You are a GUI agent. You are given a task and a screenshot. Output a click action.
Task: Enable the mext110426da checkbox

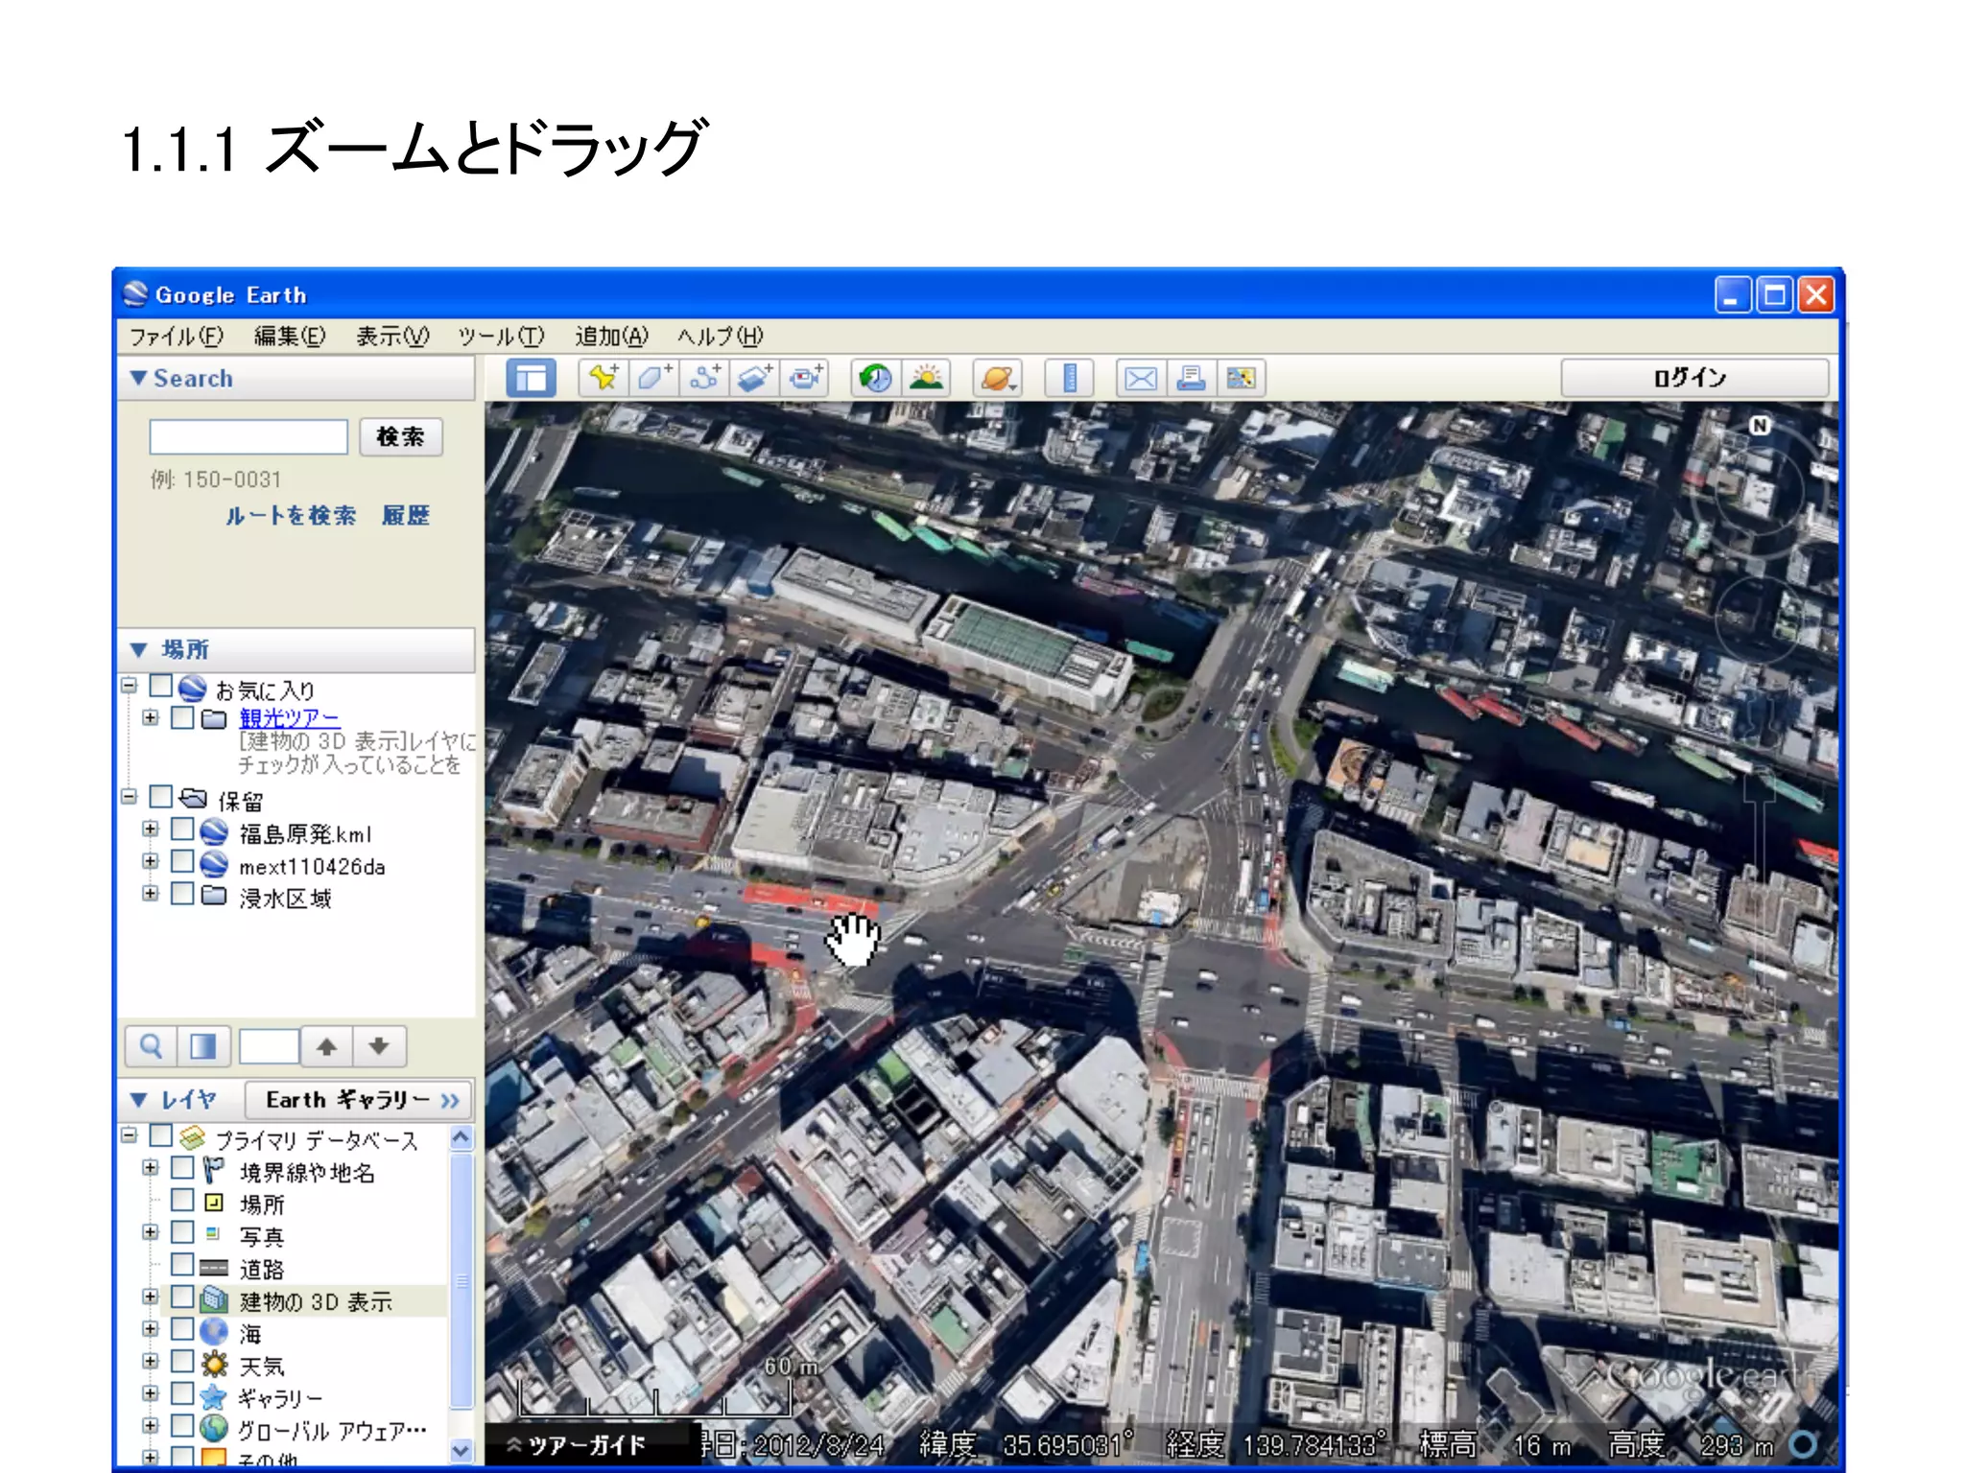182,862
